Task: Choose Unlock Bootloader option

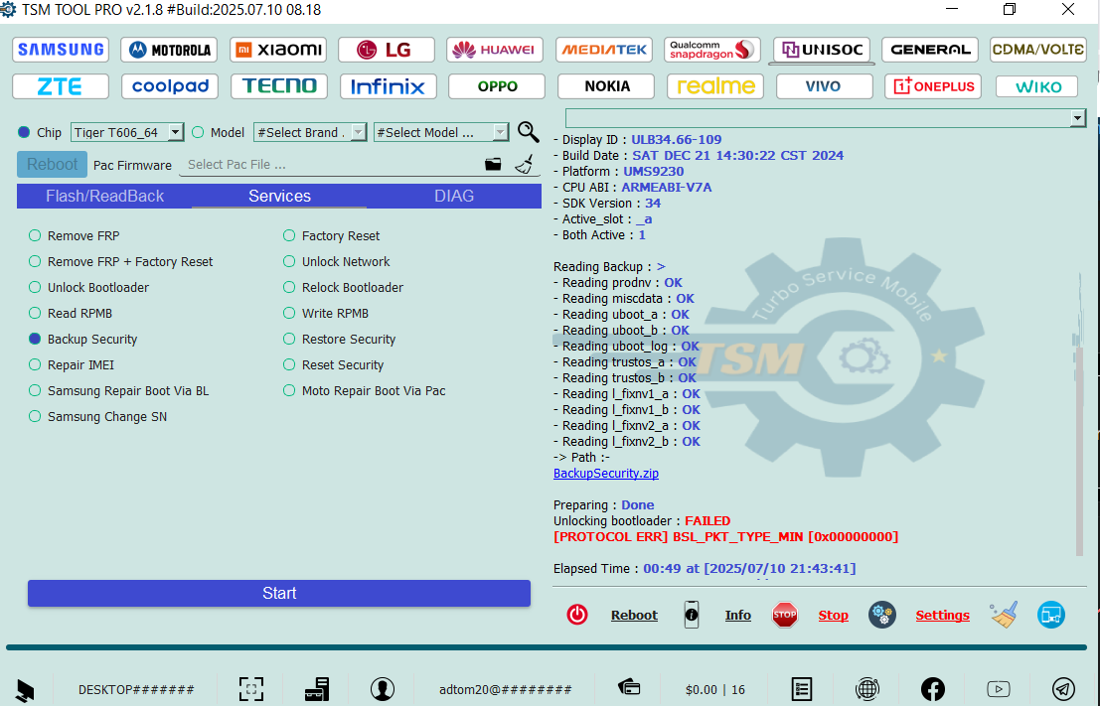Action: pos(88,287)
